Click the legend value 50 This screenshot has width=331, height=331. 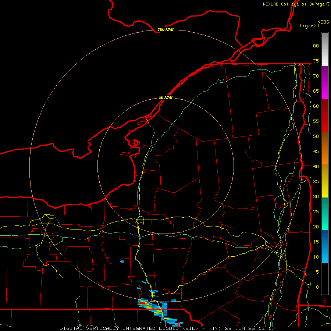point(316,136)
